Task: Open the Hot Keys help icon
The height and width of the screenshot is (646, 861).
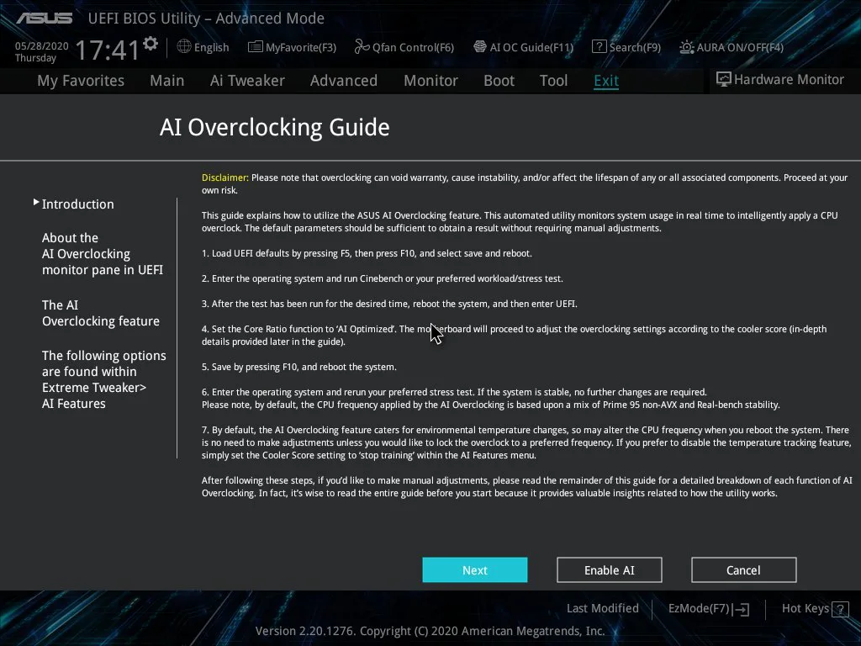Action: point(839,608)
